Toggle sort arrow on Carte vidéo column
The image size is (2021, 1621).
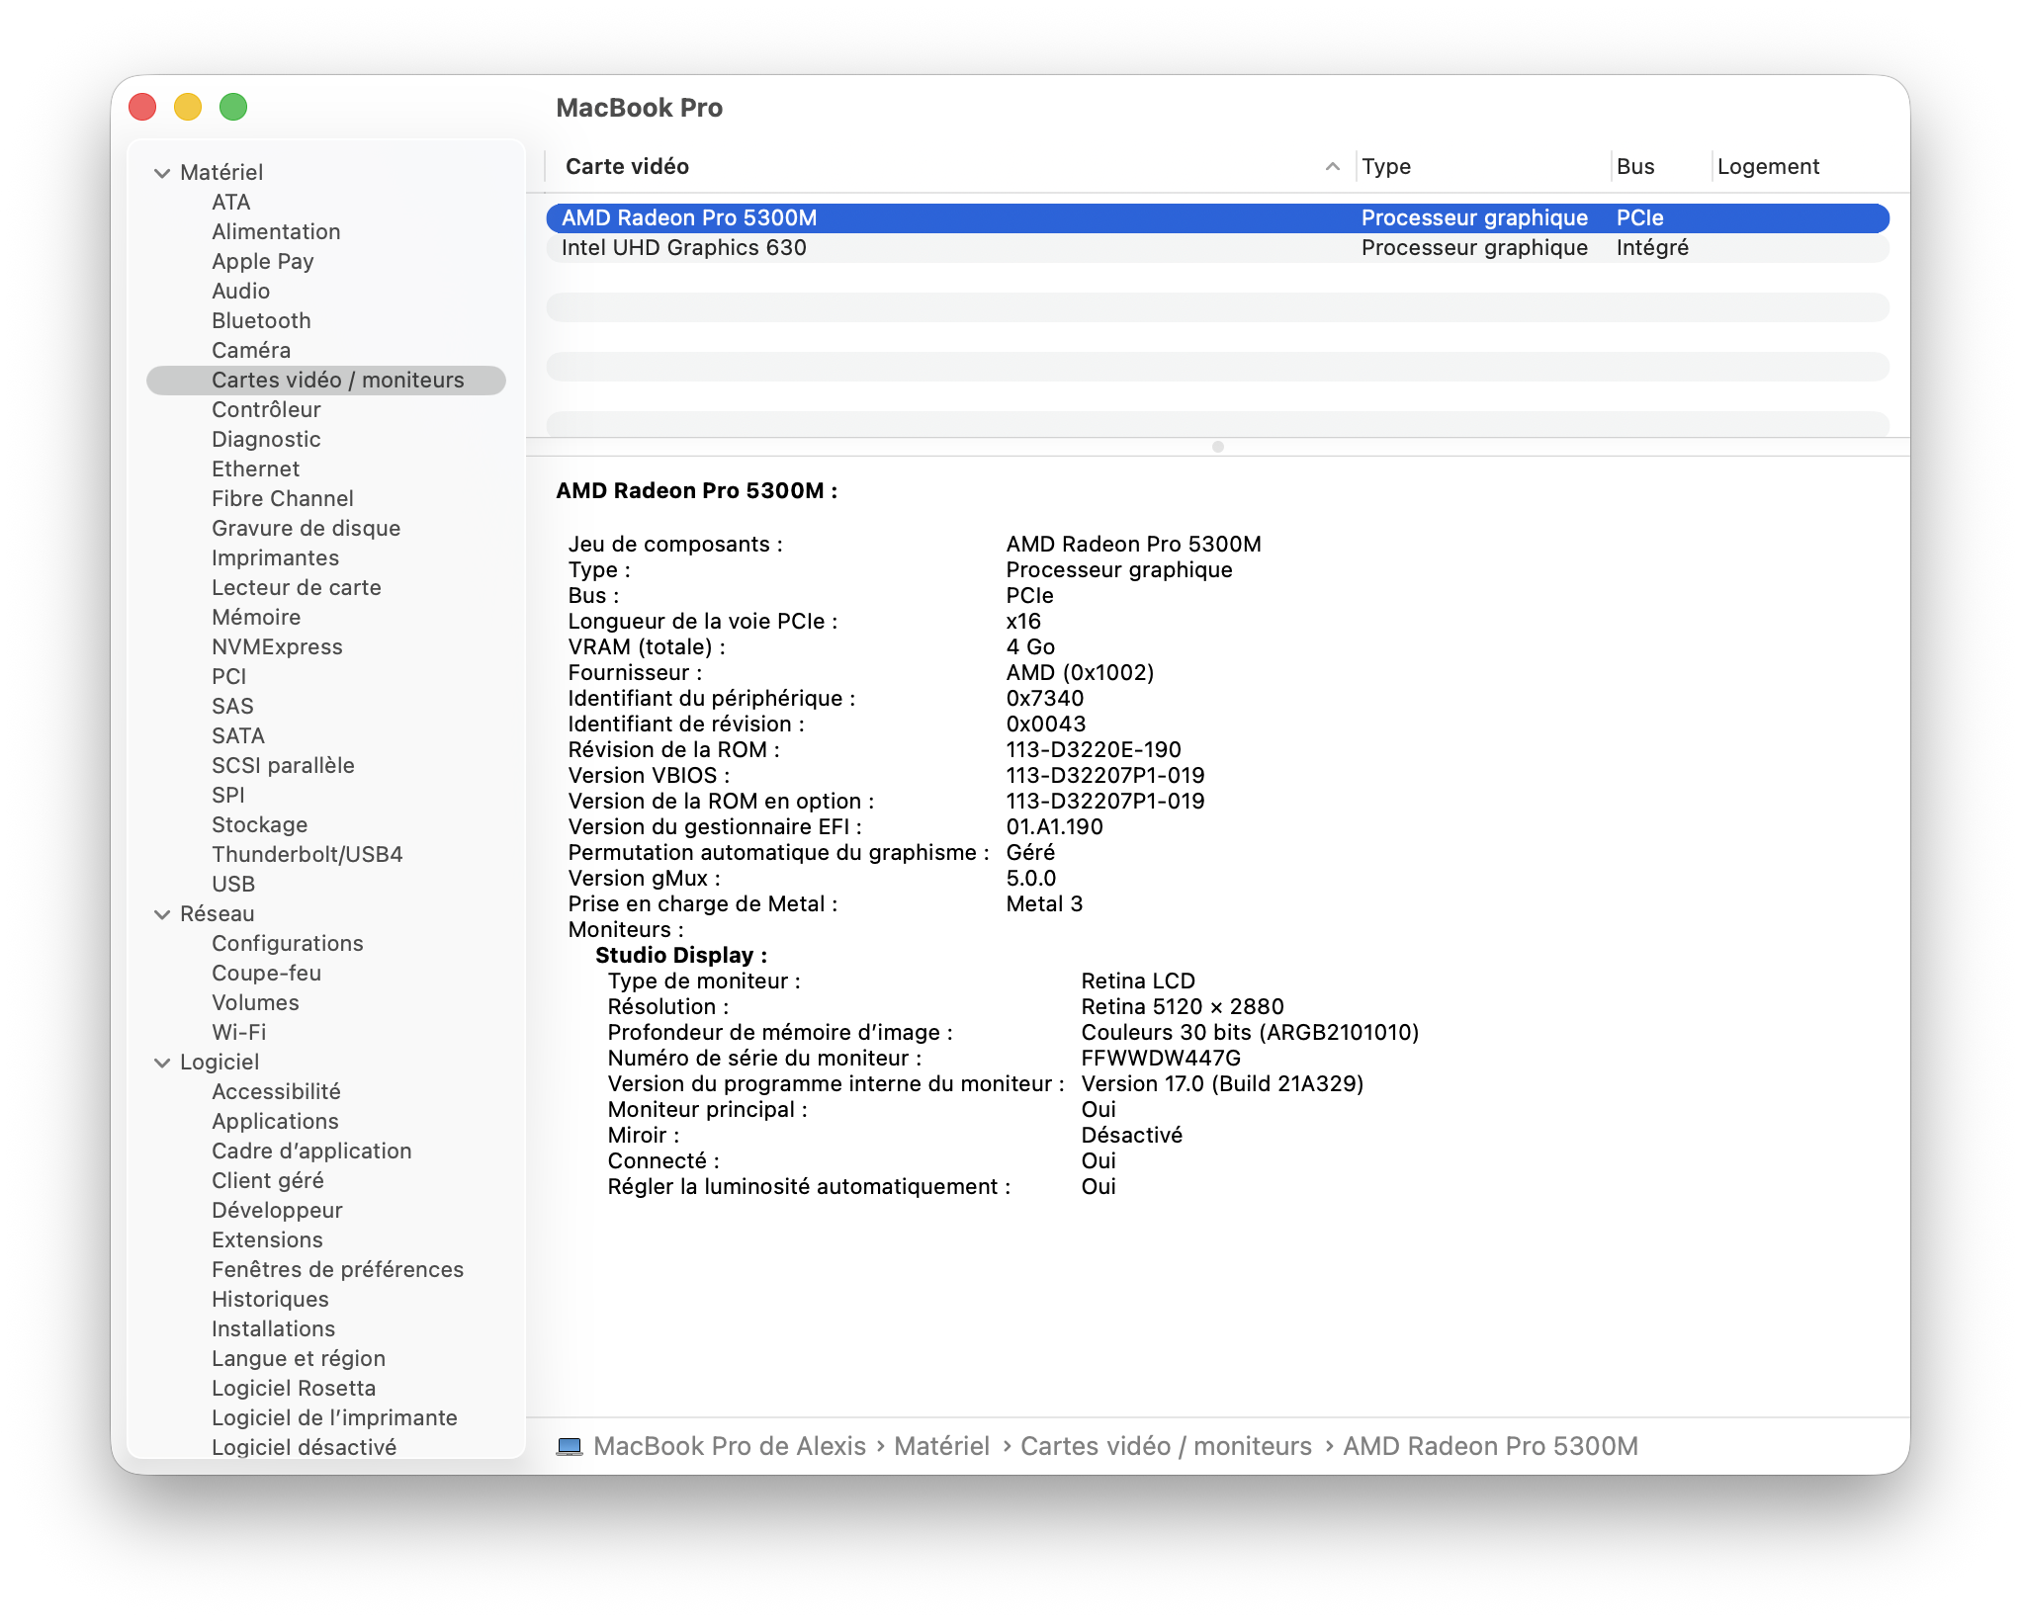(1333, 167)
